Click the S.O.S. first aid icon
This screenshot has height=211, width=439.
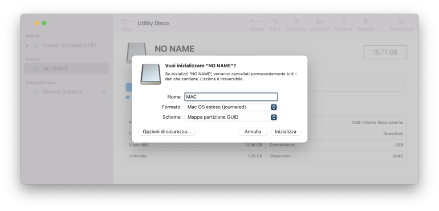click(x=275, y=21)
